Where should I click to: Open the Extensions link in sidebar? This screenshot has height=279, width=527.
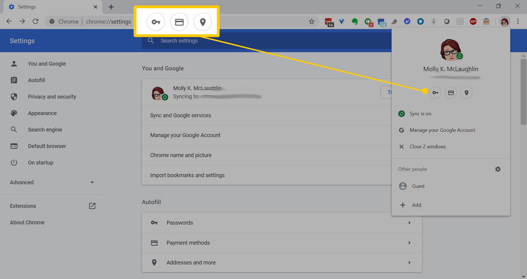[x=23, y=206]
